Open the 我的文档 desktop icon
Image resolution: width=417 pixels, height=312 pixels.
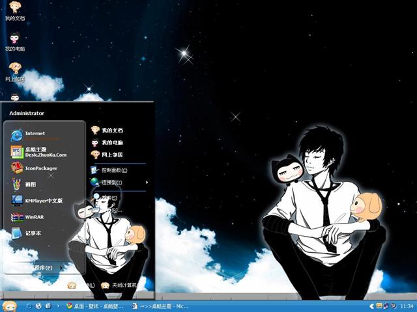click(x=15, y=11)
